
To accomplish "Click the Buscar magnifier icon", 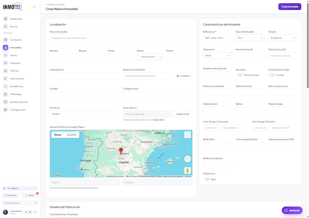I will tap(5, 26).
